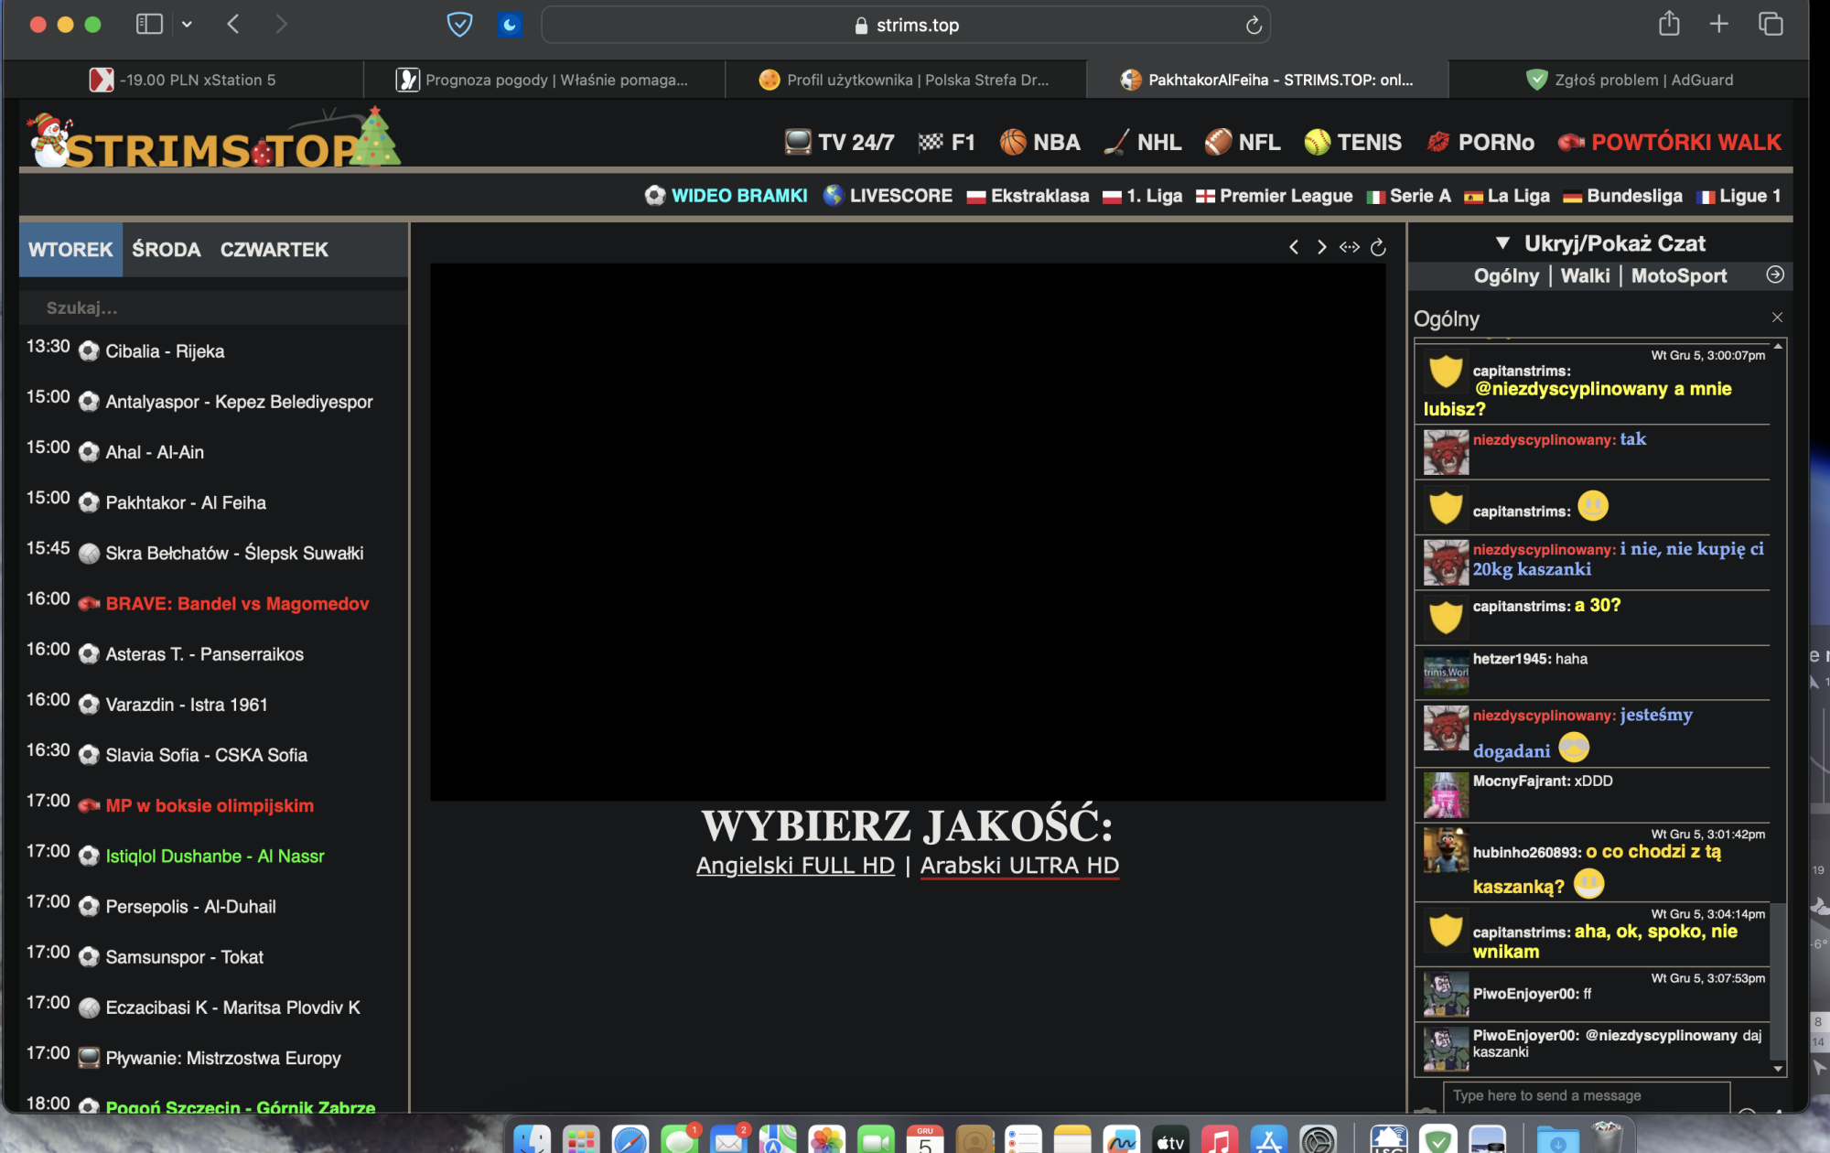This screenshot has width=1830, height=1153.
Task: Open the Walki chat tab
Action: point(1585,275)
